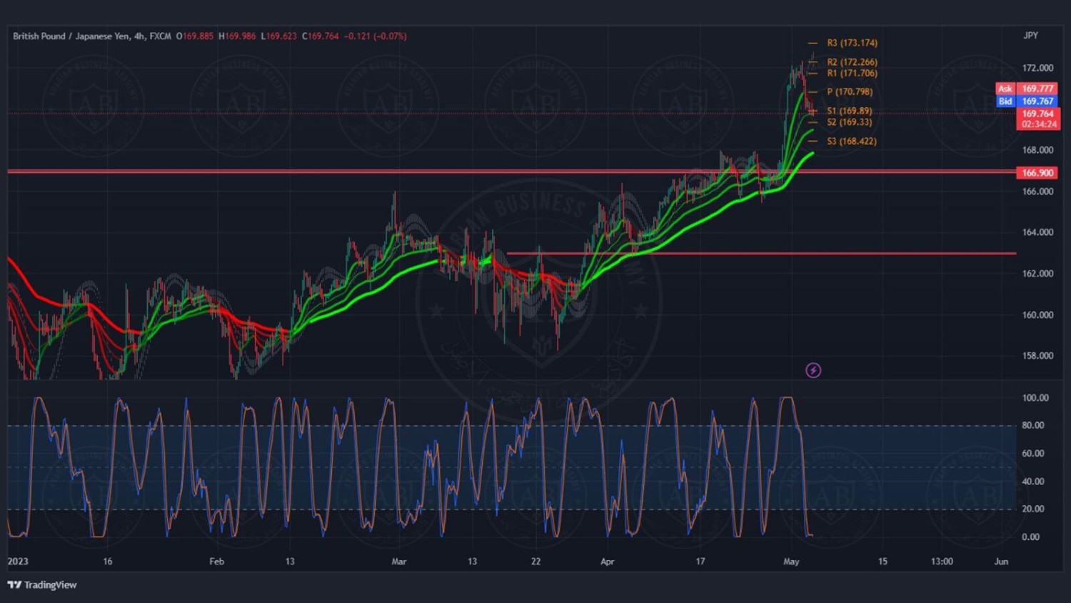Image resolution: width=1071 pixels, height=603 pixels.
Task: Click the 2023 time axis label
Action: tap(18, 562)
